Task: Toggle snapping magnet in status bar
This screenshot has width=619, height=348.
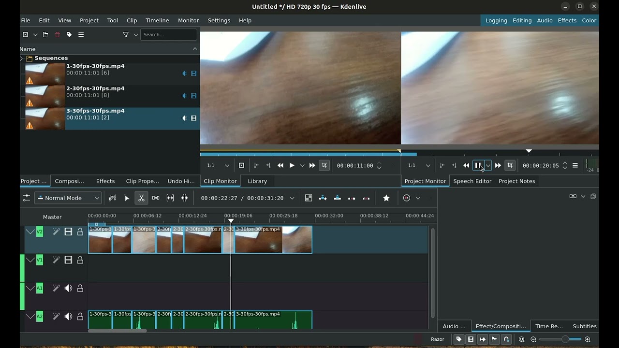Action: pos(506,339)
